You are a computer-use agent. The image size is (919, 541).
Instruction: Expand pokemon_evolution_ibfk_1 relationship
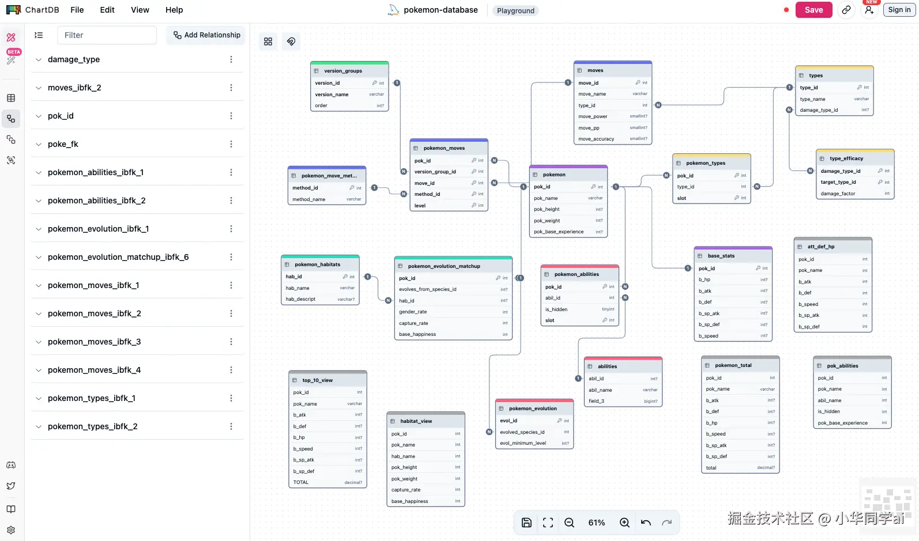point(39,229)
